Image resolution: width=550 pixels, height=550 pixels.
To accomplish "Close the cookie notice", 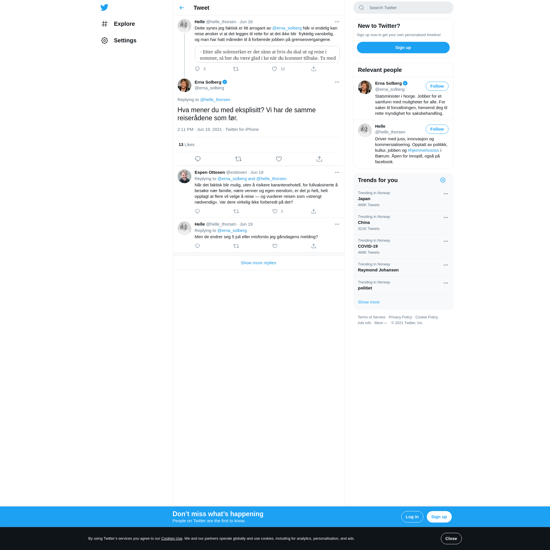I will click(451, 539).
